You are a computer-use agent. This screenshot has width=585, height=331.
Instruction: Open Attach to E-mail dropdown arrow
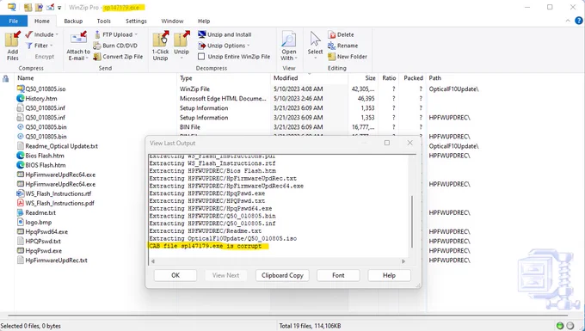[87, 58]
